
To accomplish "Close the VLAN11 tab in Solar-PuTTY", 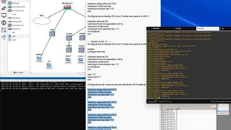I will (217, 29).
